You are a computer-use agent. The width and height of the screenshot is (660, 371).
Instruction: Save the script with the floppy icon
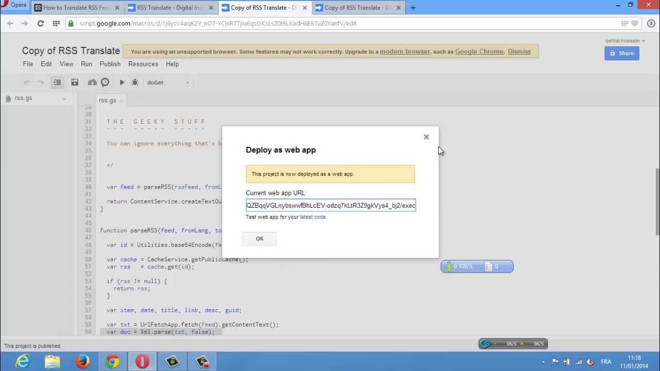[75, 82]
